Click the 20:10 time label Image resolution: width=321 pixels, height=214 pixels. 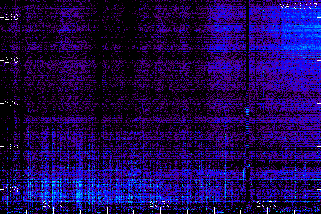[x=53, y=204]
